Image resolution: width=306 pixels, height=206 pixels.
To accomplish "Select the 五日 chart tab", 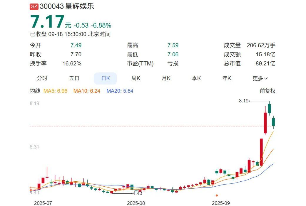I will (x=74, y=78).
